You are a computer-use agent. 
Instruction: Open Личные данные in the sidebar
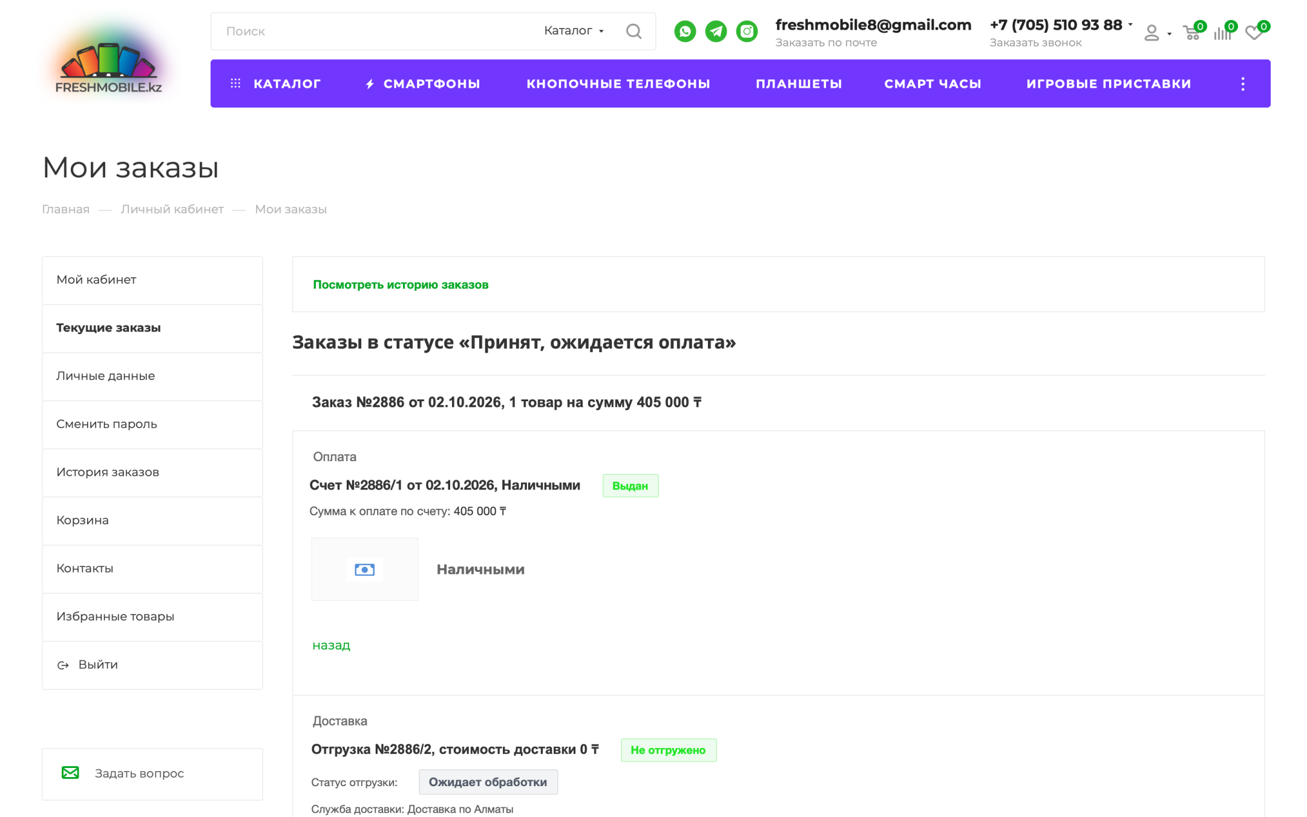pyautogui.click(x=152, y=376)
